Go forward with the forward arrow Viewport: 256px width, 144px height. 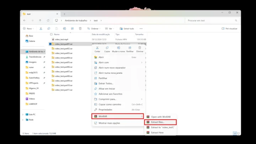tap(32, 21)
